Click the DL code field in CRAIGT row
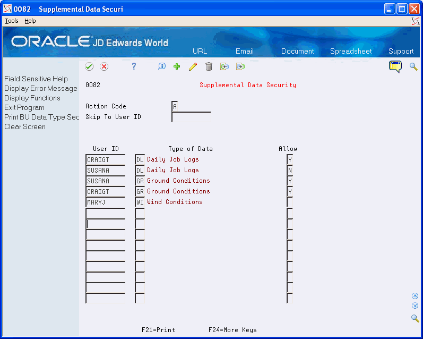The width and height of the screenshot is (423, 339). click(140, 159)
